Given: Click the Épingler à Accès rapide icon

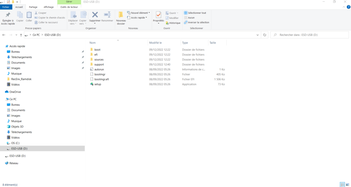Looking at the screenshot, I should (x=8, y=15).
